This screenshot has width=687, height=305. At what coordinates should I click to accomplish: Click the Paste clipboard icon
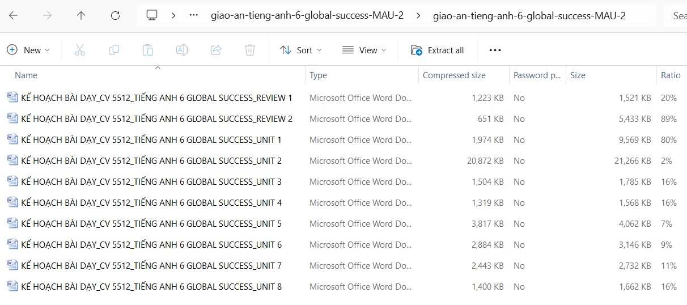coord(148,50)
